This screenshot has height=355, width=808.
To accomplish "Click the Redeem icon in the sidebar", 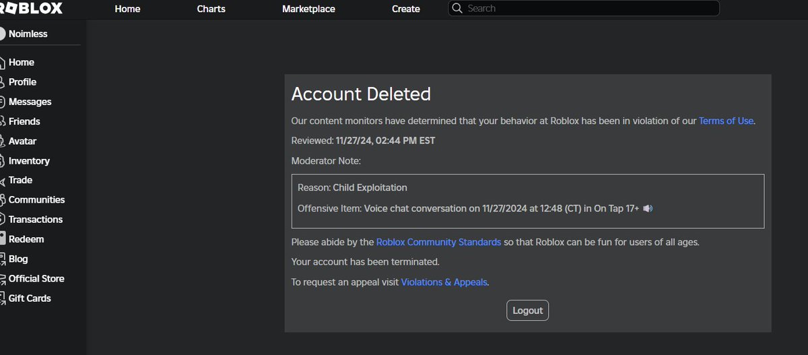I will click(x=3, y=239).
